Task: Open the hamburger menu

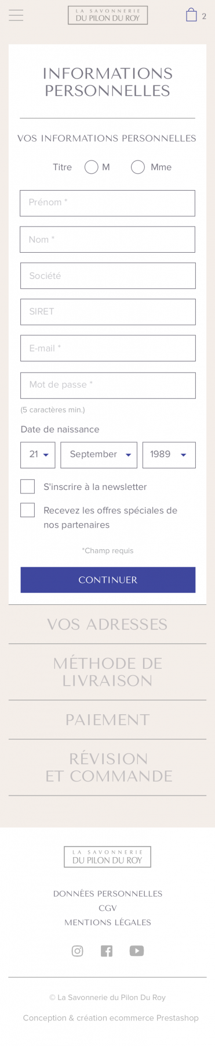Action: [x=16, y=16]
